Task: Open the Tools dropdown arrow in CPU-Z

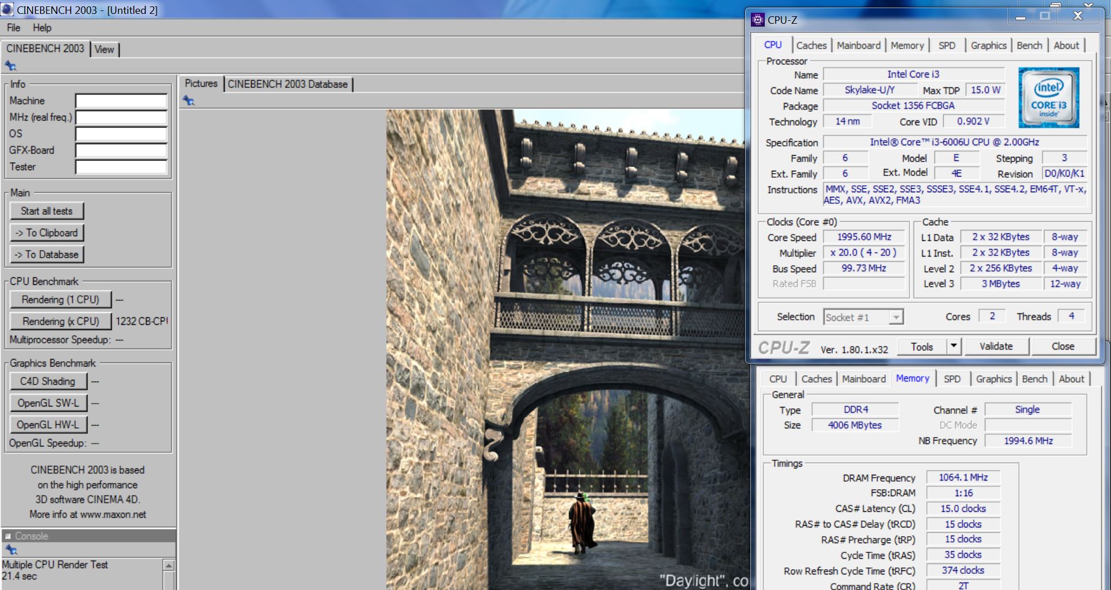Action: pyautogui.click(x=953, y=346)
